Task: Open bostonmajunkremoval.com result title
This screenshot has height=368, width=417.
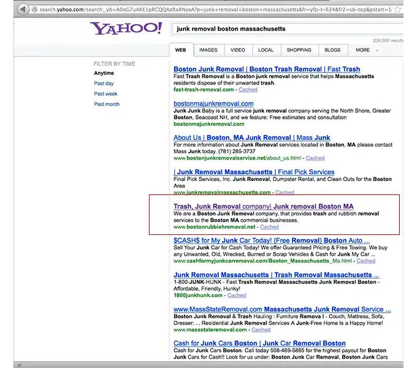Action: click(x=213, y=104)
